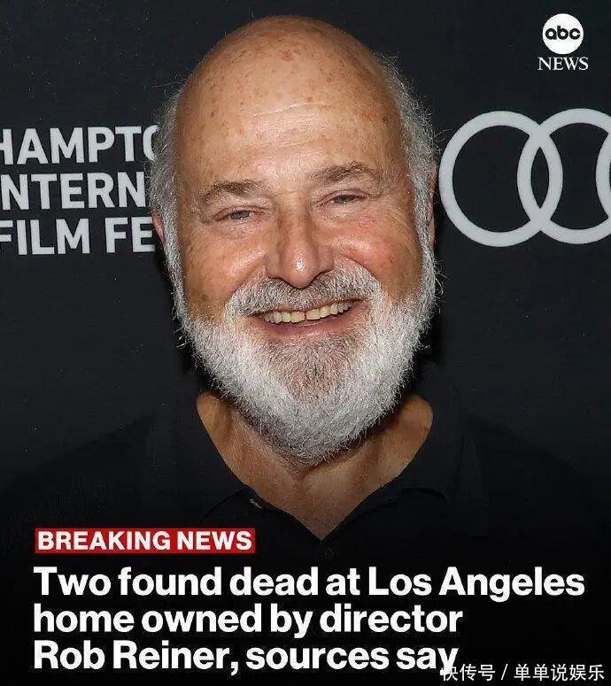Click the word "director" in headline
611x686 pixels.
tap(391, 620)
